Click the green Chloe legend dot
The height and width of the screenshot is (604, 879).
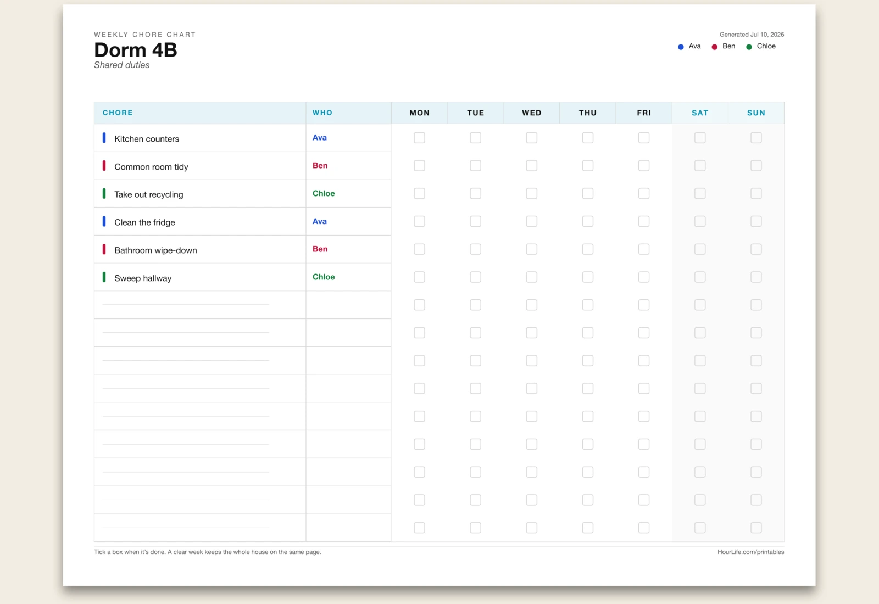tap(749, 47)
